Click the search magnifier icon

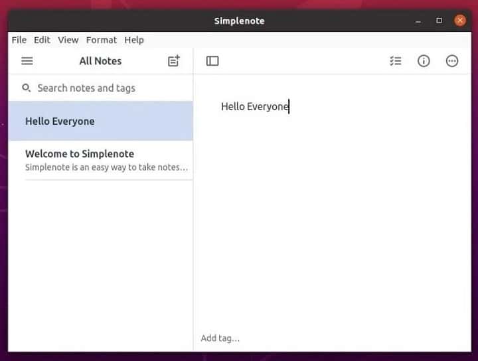pyautogui.click(x=26, y=88)
